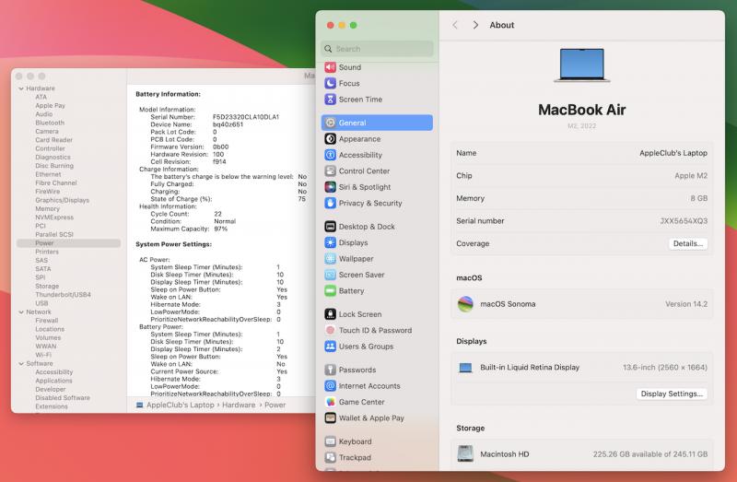Viewport: 737px width, 482px height.
Task: Go forward using the About forward chevron
Action: click(475, 25)
